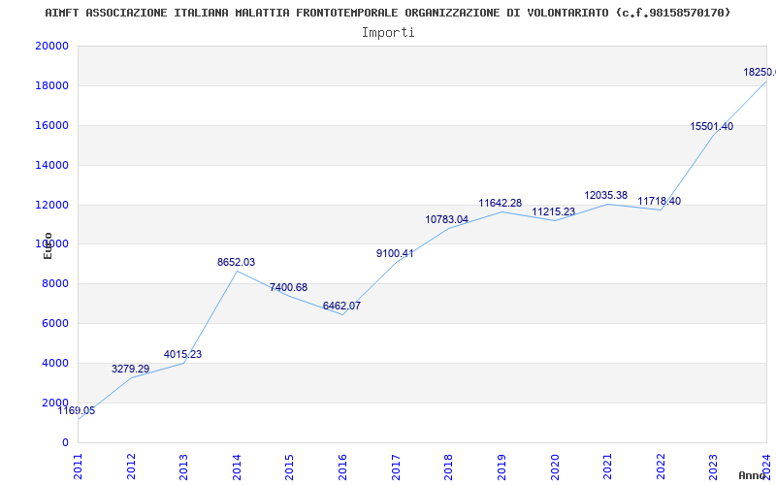This screenshot has width=776, height=485.
Task: Click the x-axis year label 2022
Action: tap(661, 468)
